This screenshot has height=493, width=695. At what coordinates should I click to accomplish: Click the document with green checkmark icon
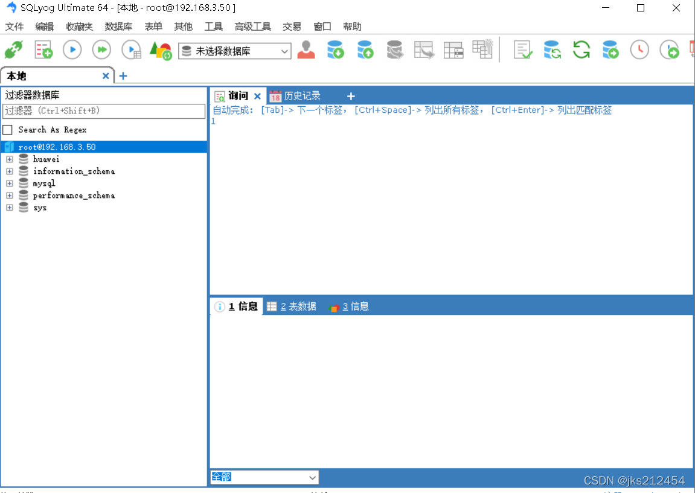pyautogui.click(x=522, y=49)
